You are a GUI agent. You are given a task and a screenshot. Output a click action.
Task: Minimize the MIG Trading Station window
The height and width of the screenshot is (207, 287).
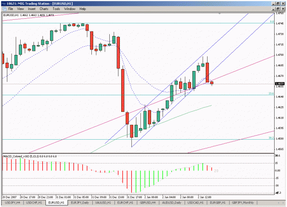274,4
